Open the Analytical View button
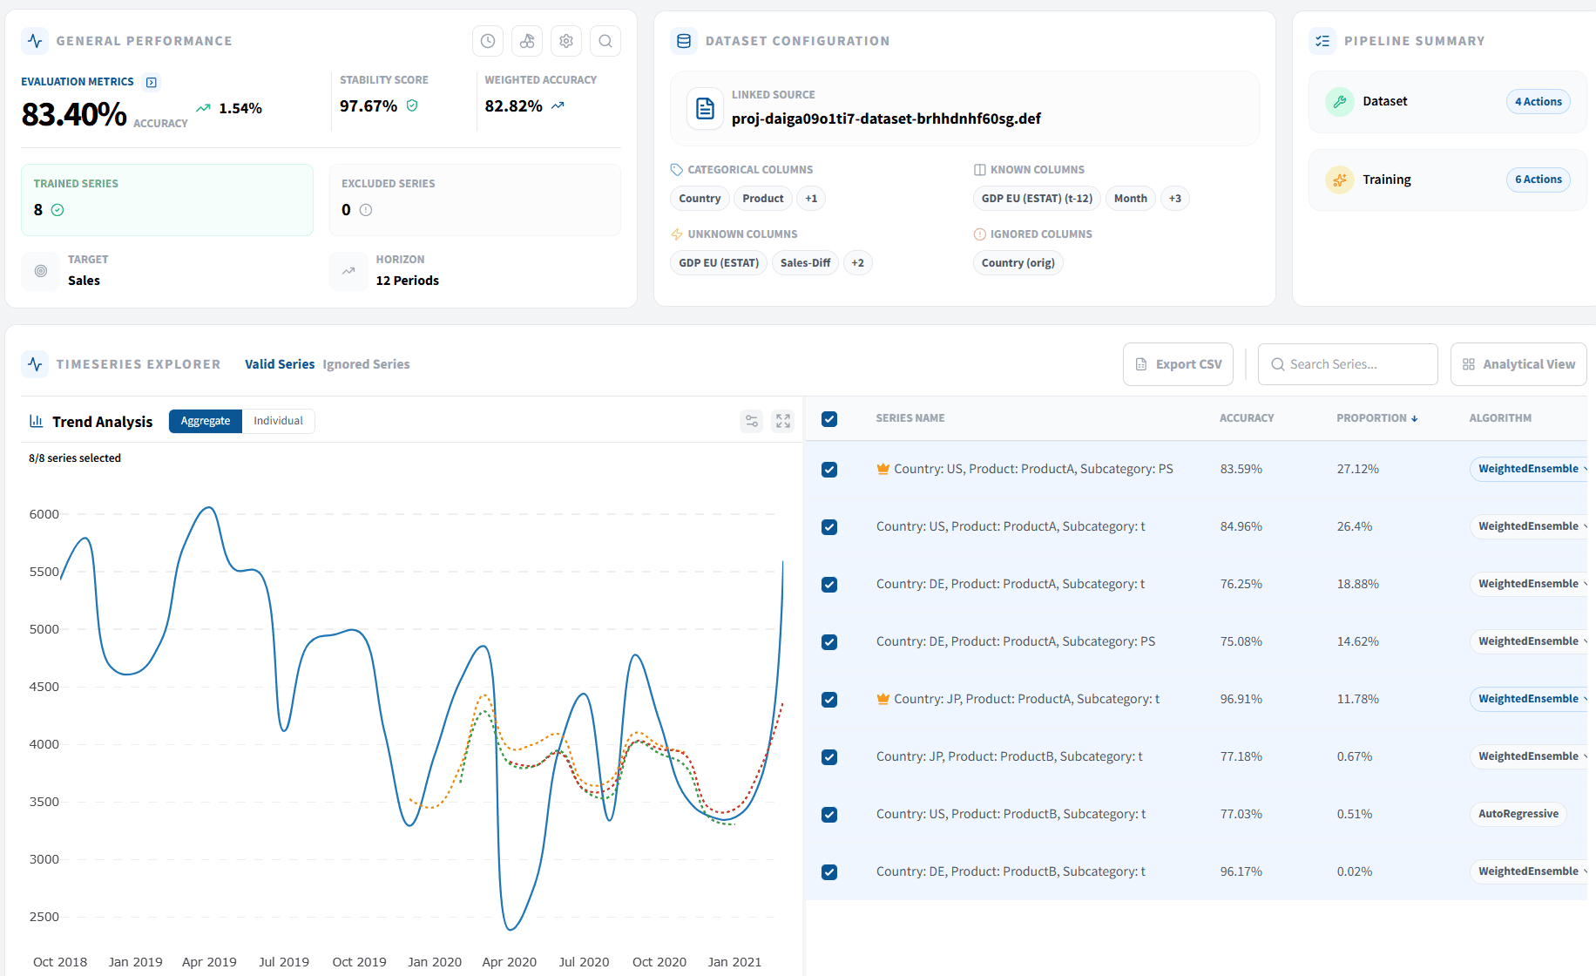This screenshot has height=976, width=1596. [x=1518, y=364]
